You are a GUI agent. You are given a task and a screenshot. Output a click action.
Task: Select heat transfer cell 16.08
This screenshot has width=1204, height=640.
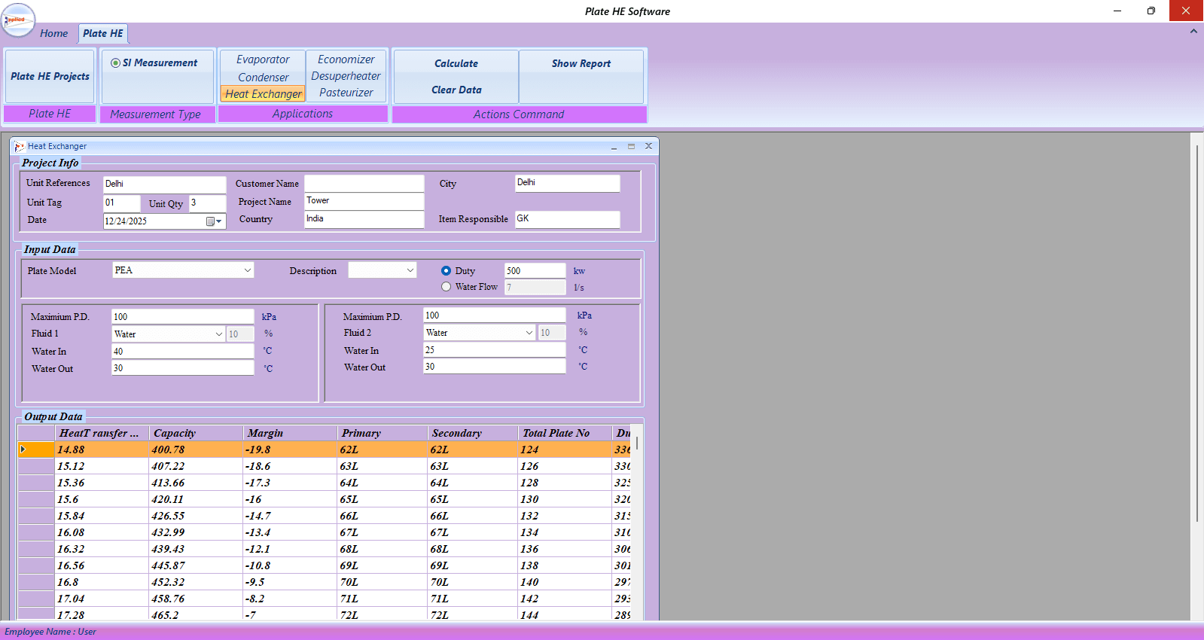(x=102, y=532)
